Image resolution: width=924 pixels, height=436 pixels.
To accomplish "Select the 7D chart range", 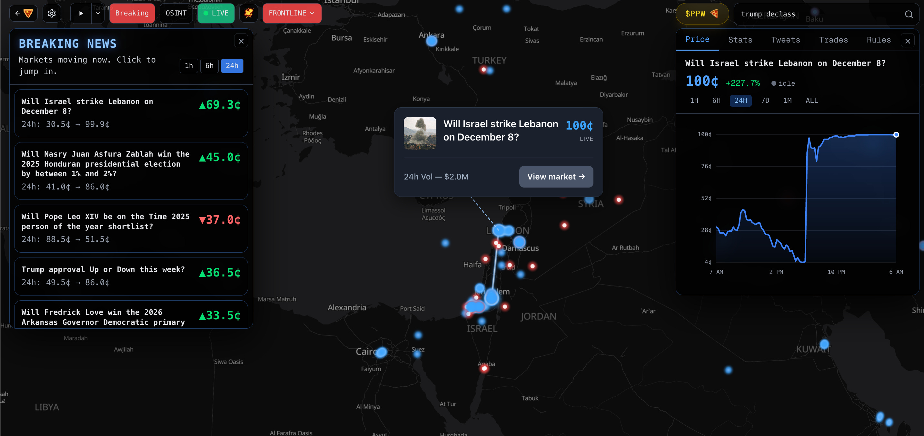I will 765,101.
